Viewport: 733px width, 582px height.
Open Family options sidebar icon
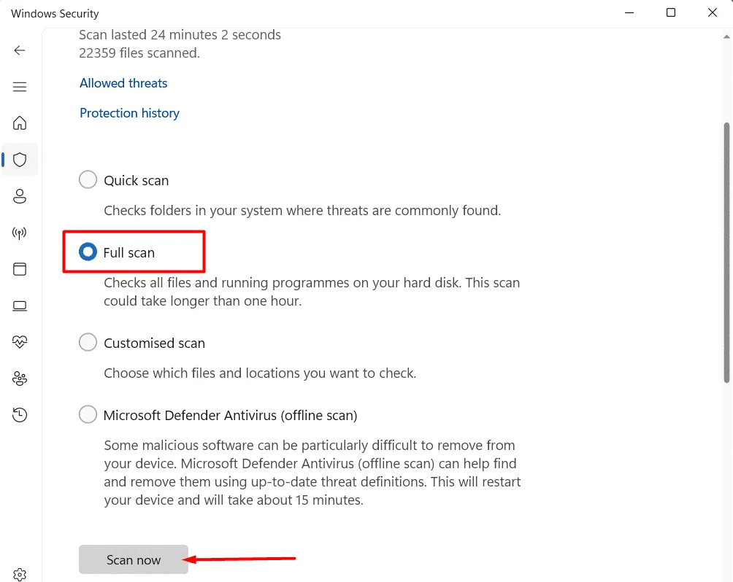(x=20, y=379)
